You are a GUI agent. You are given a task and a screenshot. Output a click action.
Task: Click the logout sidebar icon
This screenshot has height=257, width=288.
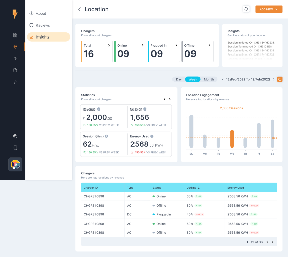tap(15, 148)
